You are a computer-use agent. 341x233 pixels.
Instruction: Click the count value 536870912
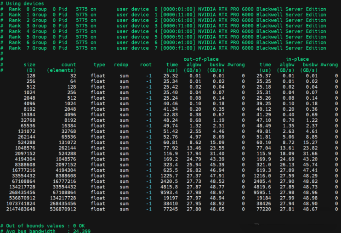coord(62,209)
